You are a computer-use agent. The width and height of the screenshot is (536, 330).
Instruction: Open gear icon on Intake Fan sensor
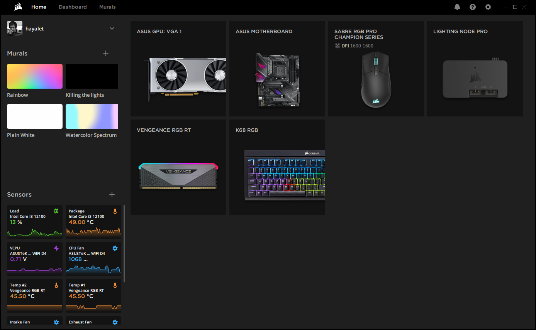click(x=56, y=322)
